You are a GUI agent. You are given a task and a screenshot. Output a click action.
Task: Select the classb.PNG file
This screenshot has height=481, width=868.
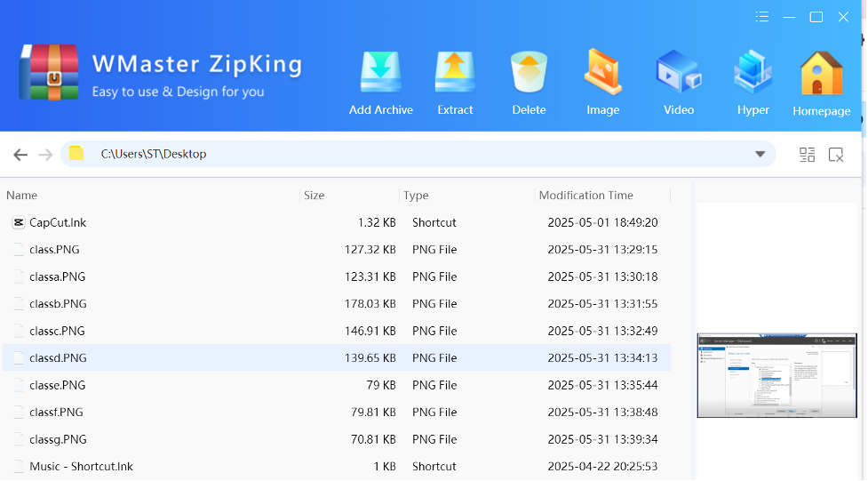click(x=58, y=304)
